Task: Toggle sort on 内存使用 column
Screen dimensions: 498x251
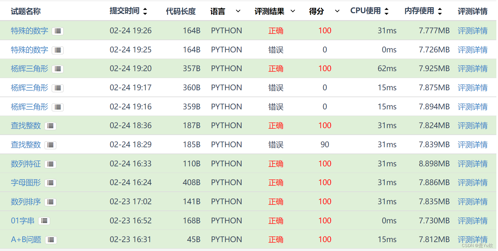Action: tap(440, 11)
